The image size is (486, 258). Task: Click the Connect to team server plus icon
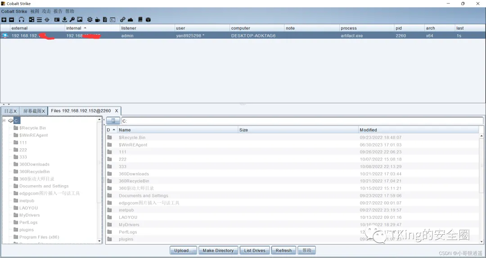(x=4, y=19)
